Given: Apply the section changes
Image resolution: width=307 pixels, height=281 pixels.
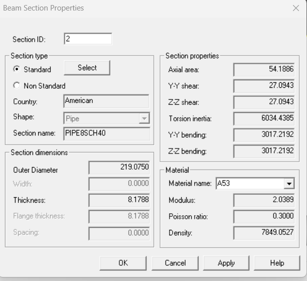Looking at the screenshot, I should [x=226, y=263].
